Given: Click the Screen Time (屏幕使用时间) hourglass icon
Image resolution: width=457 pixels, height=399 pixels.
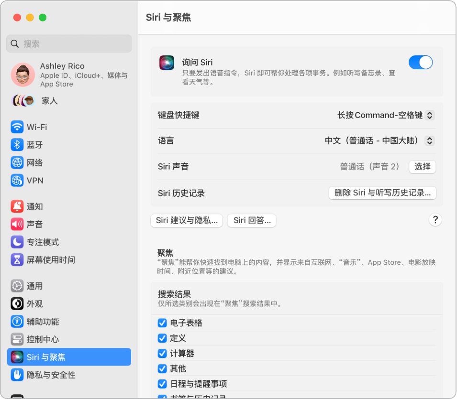Looking at the screenshot, I should pos(17,259).
